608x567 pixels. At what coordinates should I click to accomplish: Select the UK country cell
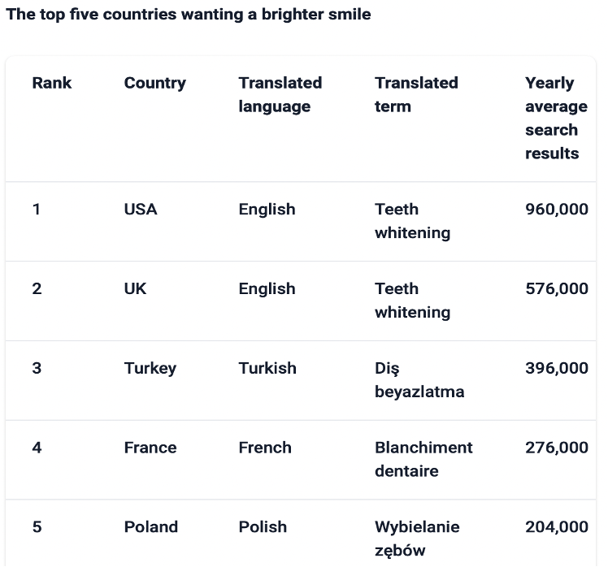coord(135,289)
